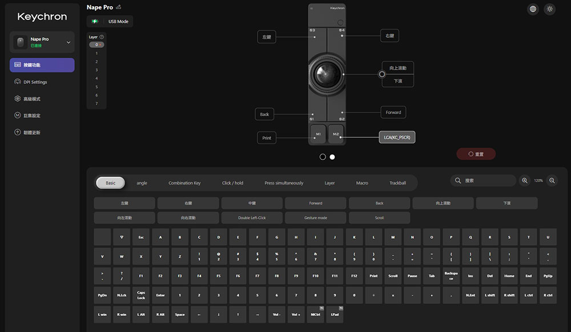
Task: Choose 中鍵 middle button in the Basic list
Action: 252,203
